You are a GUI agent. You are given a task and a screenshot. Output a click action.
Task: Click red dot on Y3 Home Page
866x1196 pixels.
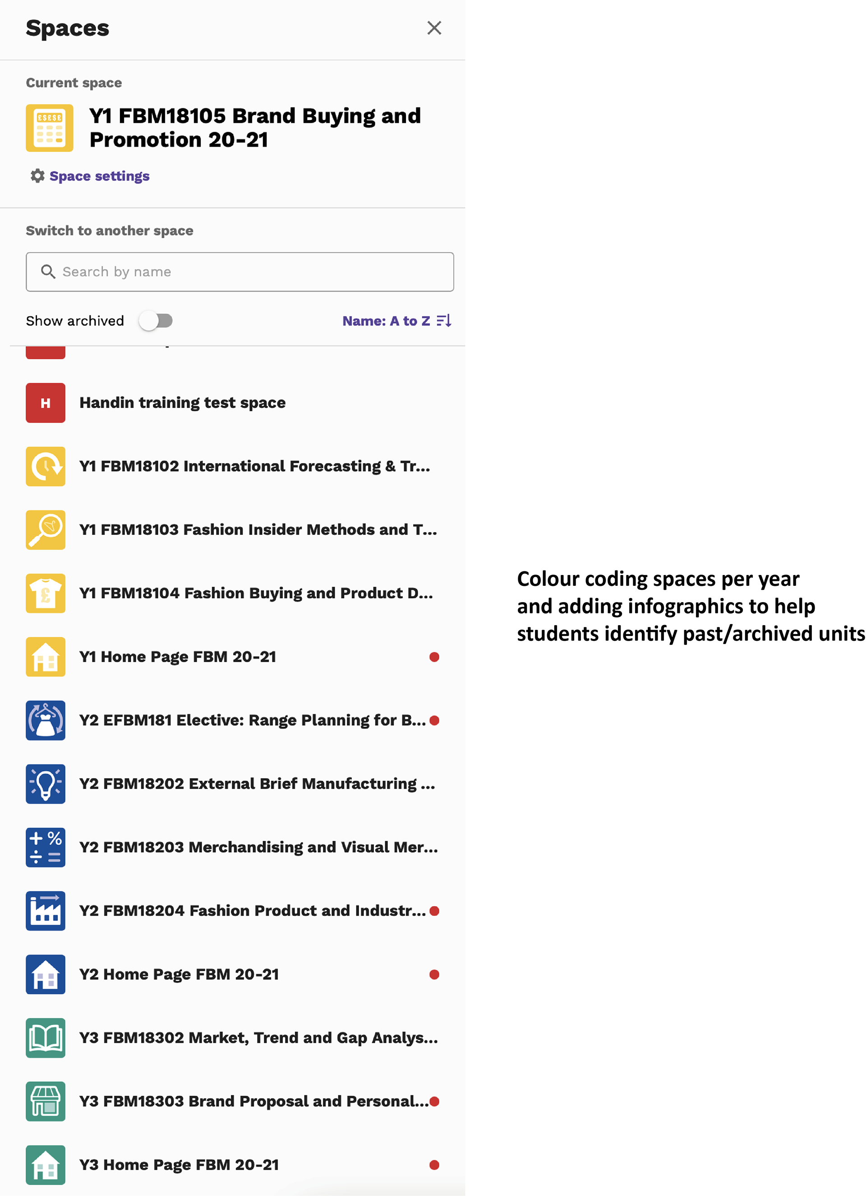(434, 1165)
